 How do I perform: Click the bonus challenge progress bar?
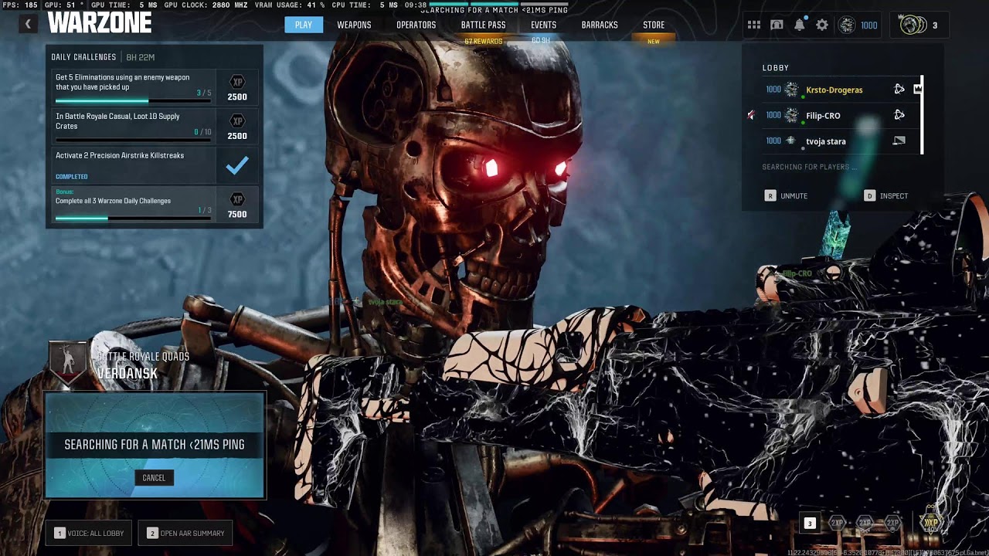pyautogui.click(x=133, y=219)
